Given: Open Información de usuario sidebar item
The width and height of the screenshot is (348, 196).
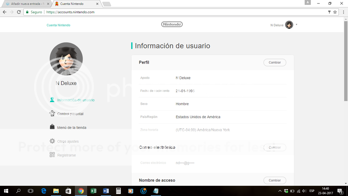Looking at the screenshot, I should pos(76,100).
